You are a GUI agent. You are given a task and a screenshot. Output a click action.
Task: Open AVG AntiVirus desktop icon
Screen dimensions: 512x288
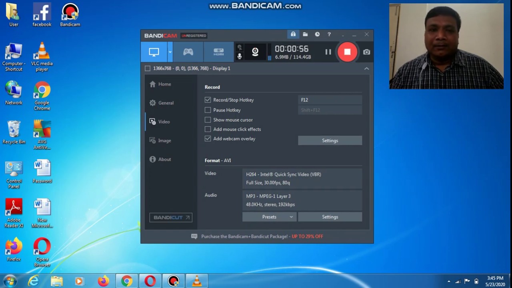pyautogui.click(x=42, y=135)
